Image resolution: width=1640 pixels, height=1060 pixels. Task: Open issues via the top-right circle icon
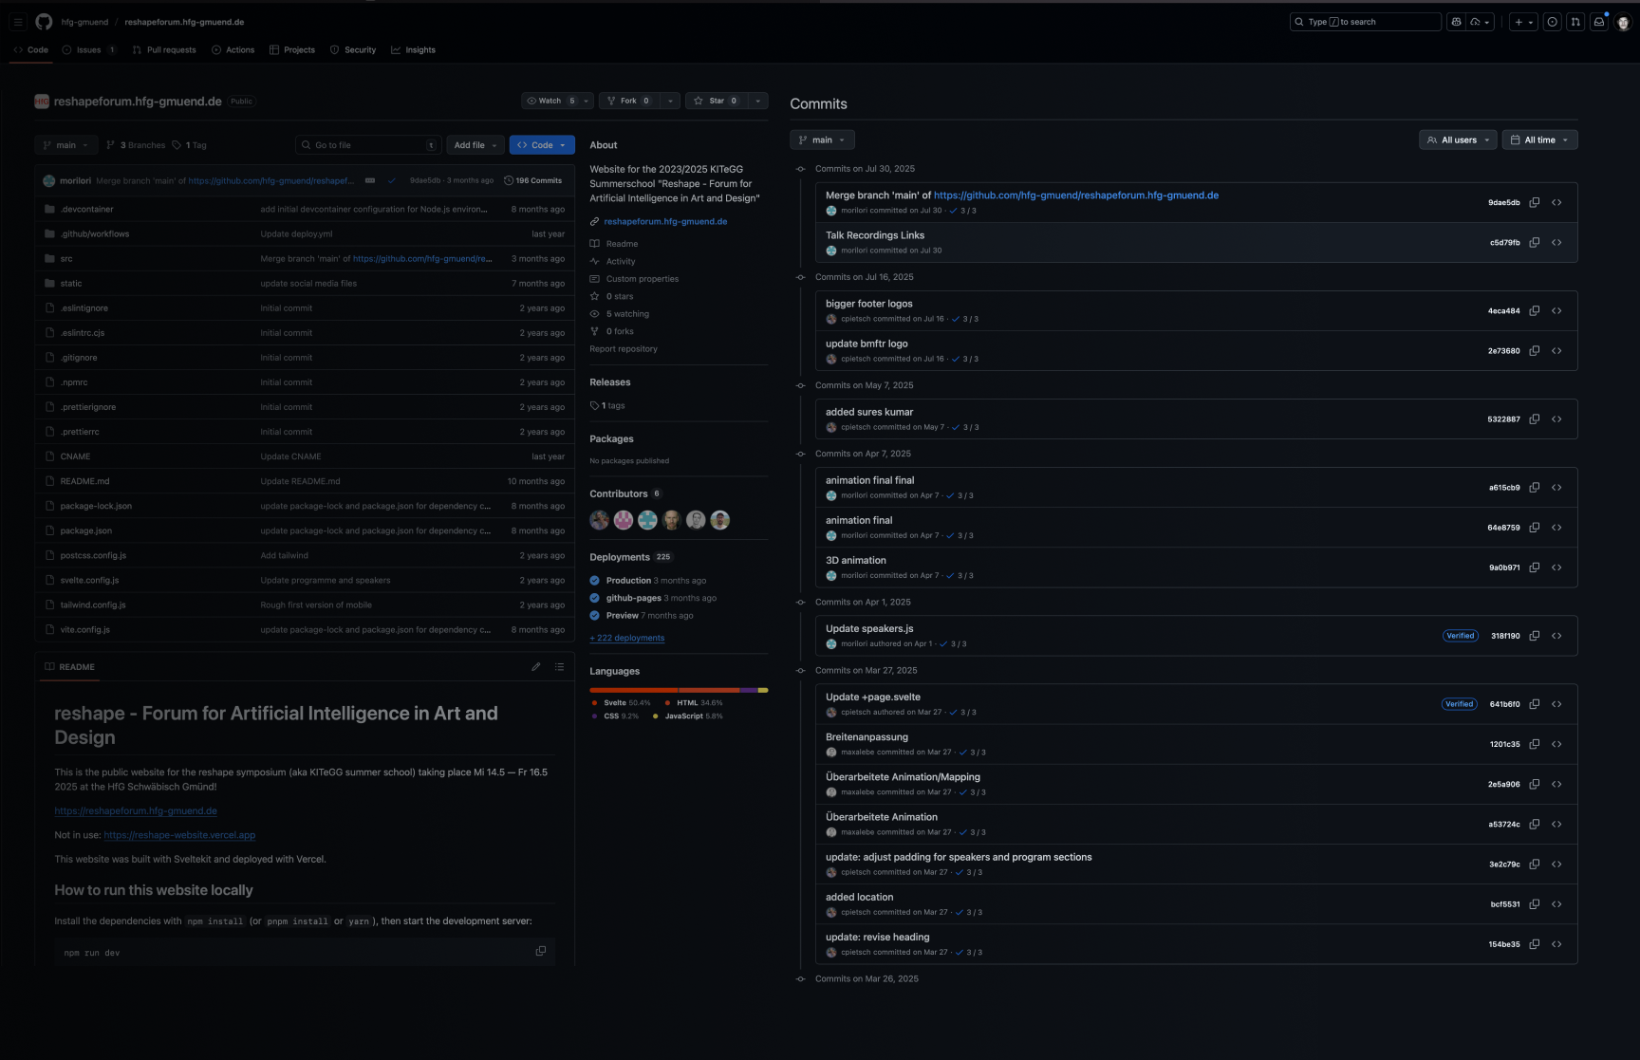[x=1554, y=21]
